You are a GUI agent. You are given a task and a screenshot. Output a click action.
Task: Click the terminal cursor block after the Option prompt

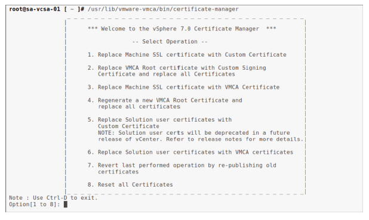[66, 204]
